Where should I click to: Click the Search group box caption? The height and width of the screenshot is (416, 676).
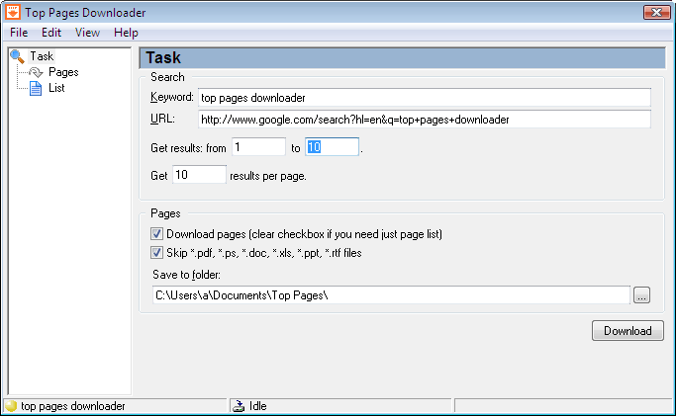(x=167, y=77)
